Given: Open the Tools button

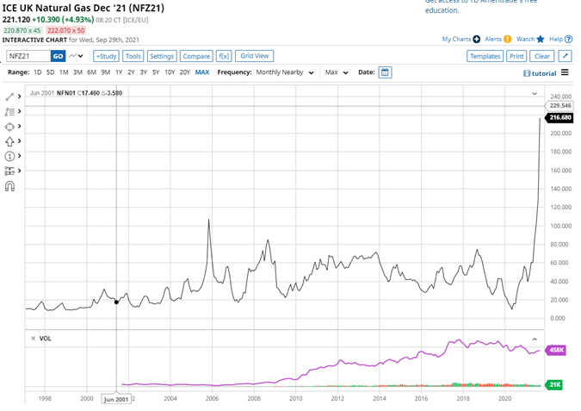Looking at the screenshot, I should coord(133,56).
